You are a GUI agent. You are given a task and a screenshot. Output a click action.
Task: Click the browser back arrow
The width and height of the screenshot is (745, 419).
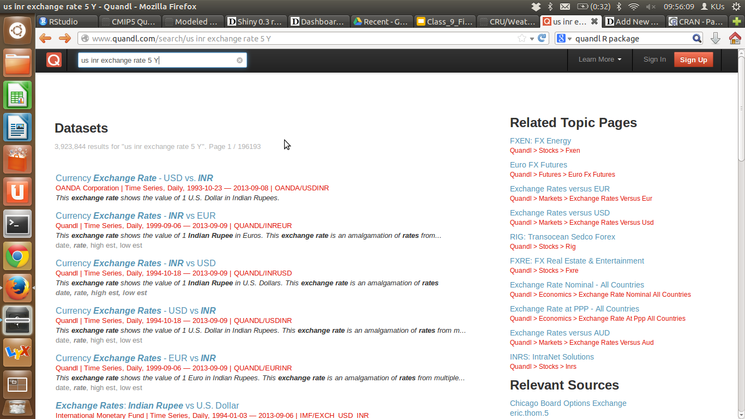pyautogui.click(x=45, y=38)
